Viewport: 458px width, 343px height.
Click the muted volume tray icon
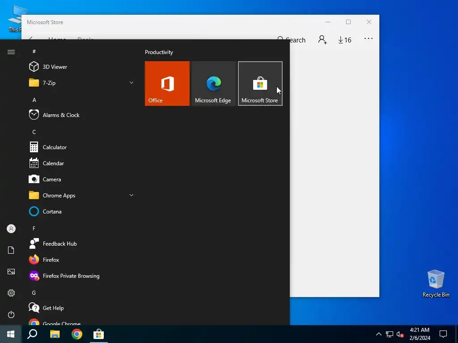coord(400,334)
